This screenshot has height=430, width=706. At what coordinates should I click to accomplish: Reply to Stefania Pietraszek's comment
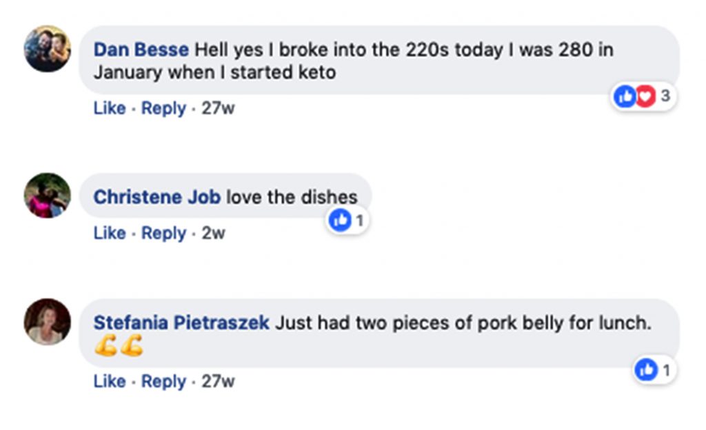pyautogui.click(x=164, y=381)
